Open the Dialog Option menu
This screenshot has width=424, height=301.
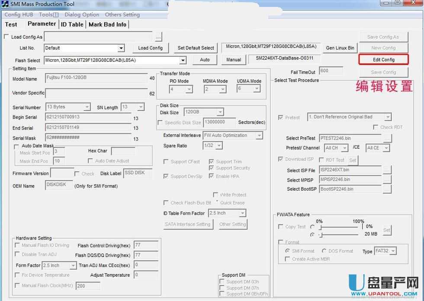click(x=82, y=15)
